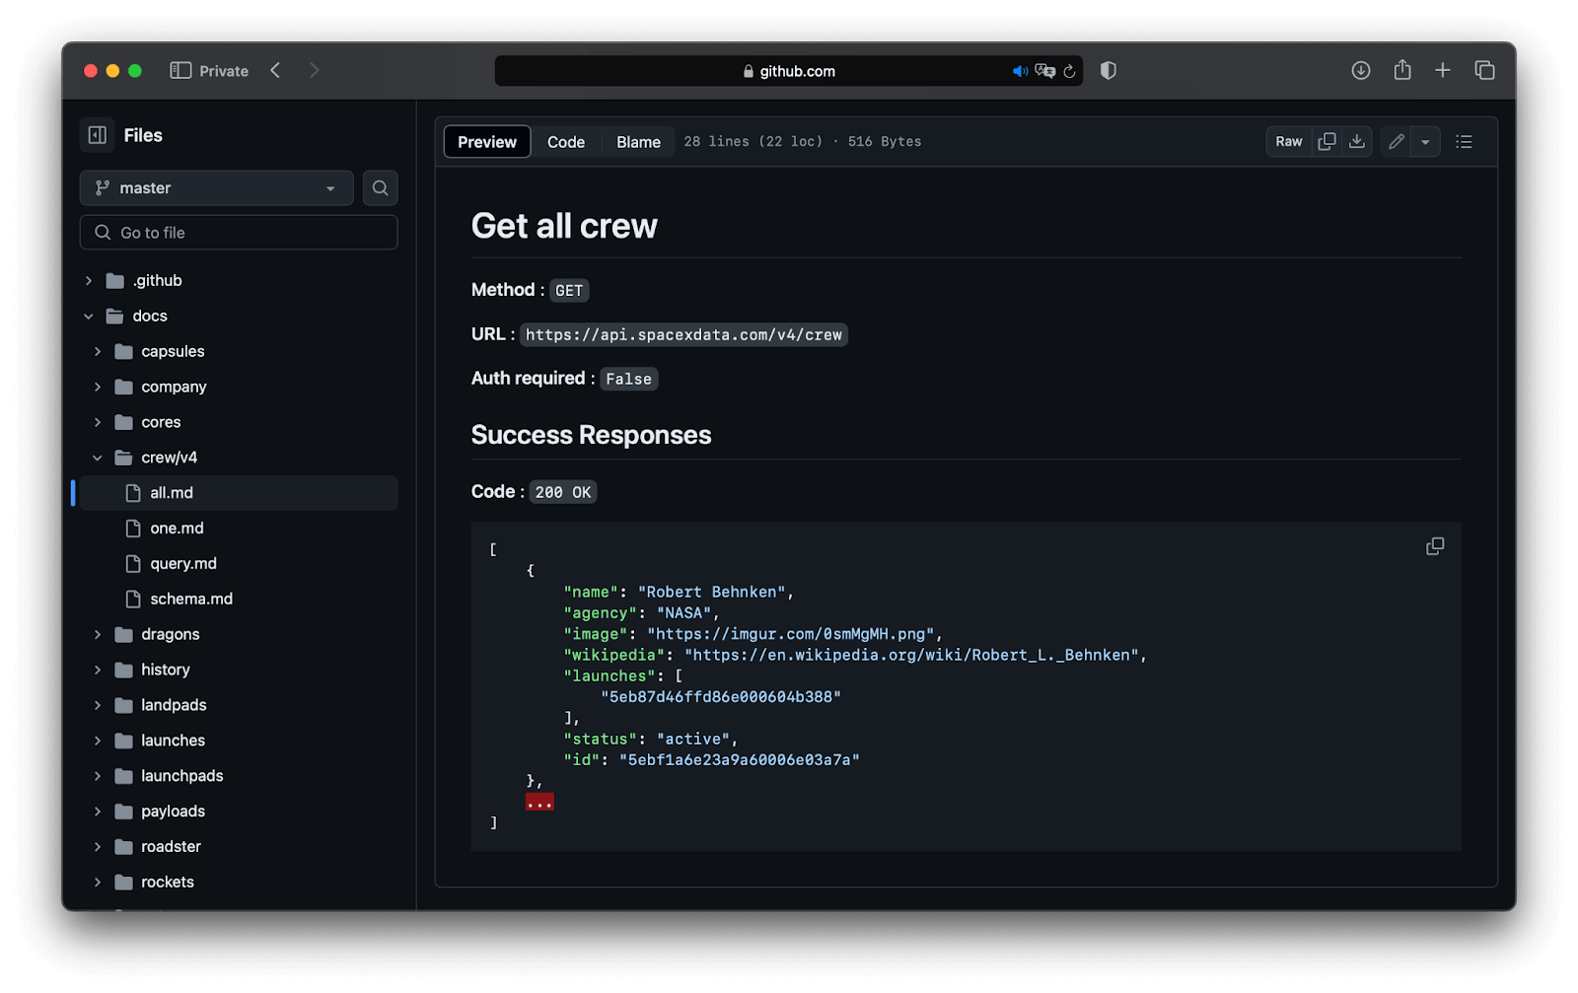Image resolution: width=1578 pixels, height=993 pixels.
Task: Open the roadster folder
Action: 171,847
